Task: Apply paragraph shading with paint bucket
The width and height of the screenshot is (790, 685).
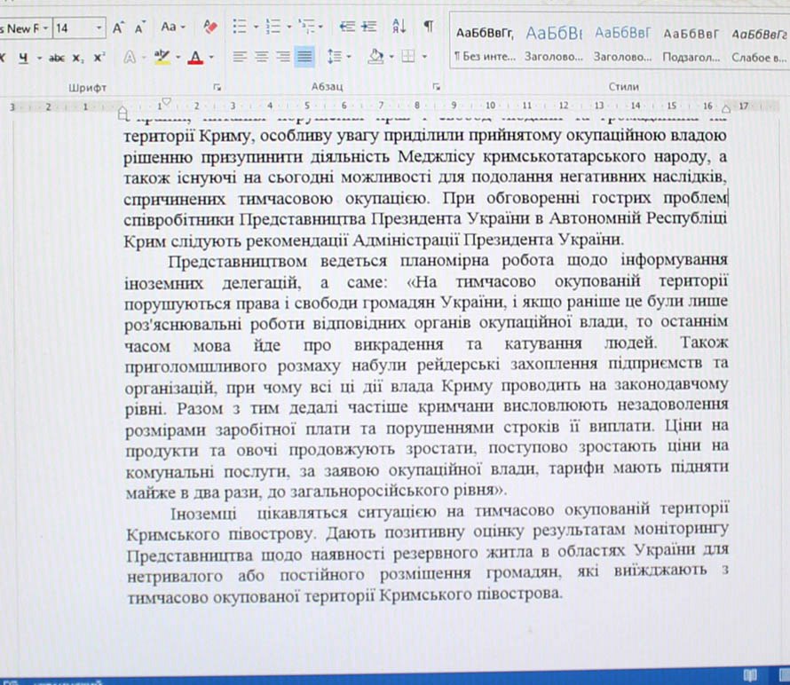Action: pos(375,57)
